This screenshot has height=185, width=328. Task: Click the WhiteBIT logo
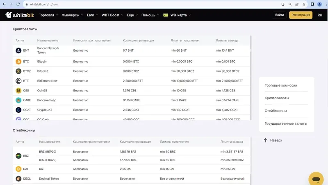(x=19, y=15)
